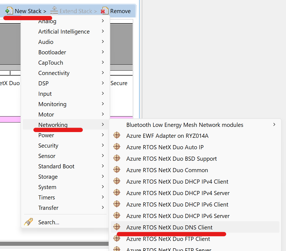This screenshot has width=286, height=251.
Task: Click the icon beside NetX Duo BSD Support
Action: click(x=117, y=158)
